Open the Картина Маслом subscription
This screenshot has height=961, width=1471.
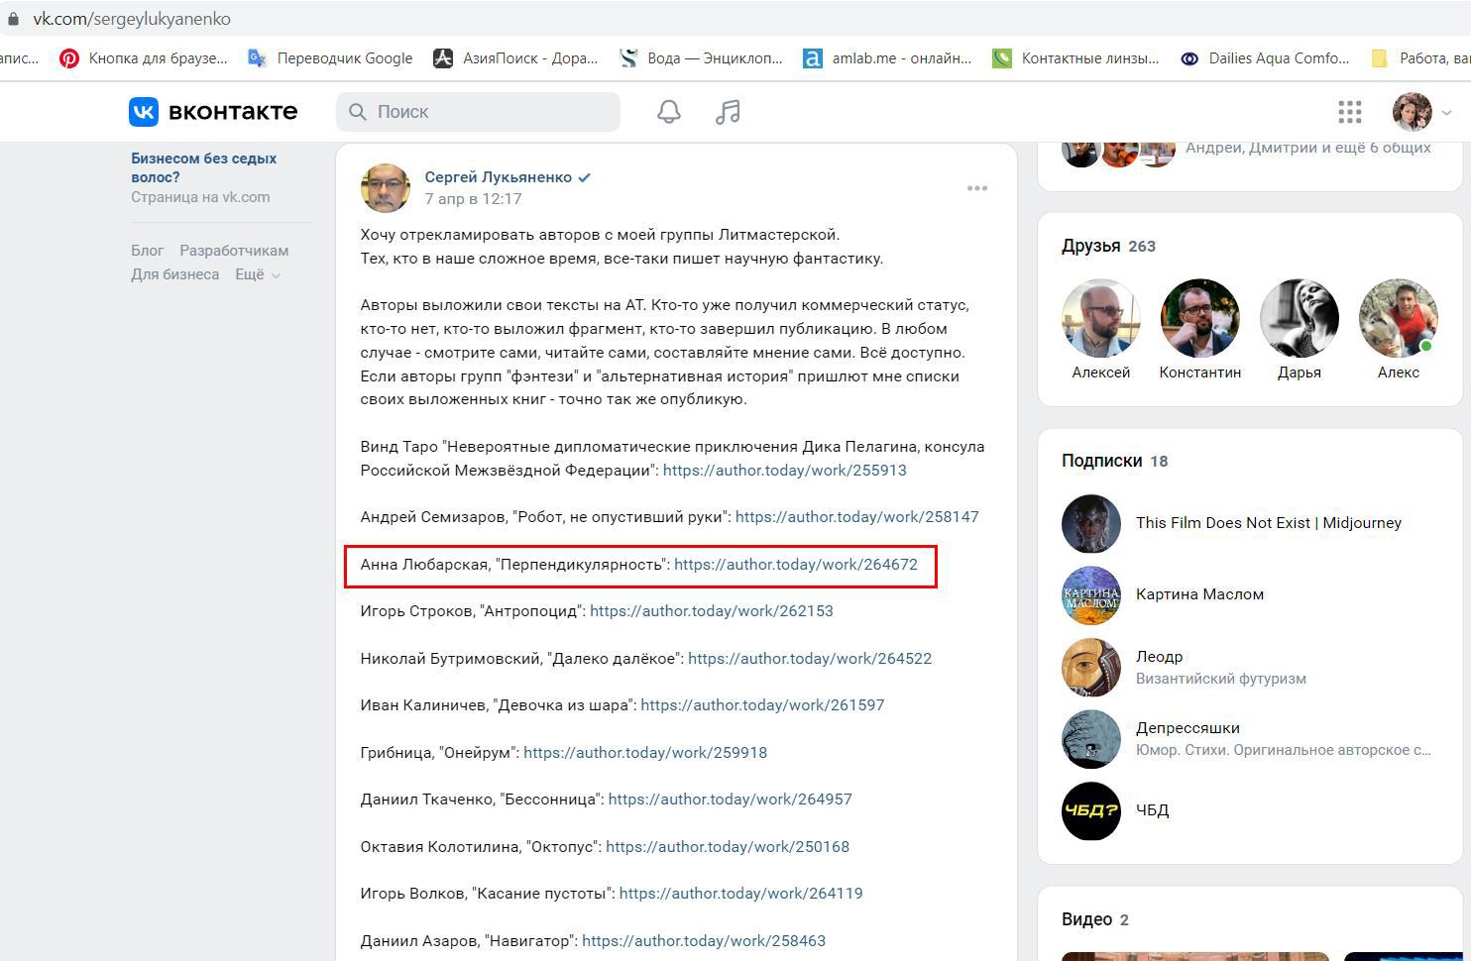point(1199,594)
